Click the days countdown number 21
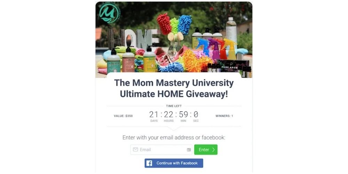The image size is (348, 174). [154, 114]
